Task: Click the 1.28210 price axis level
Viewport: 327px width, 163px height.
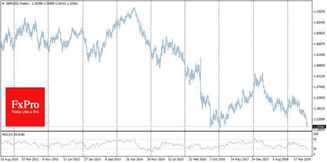Action: pos(319,109)
